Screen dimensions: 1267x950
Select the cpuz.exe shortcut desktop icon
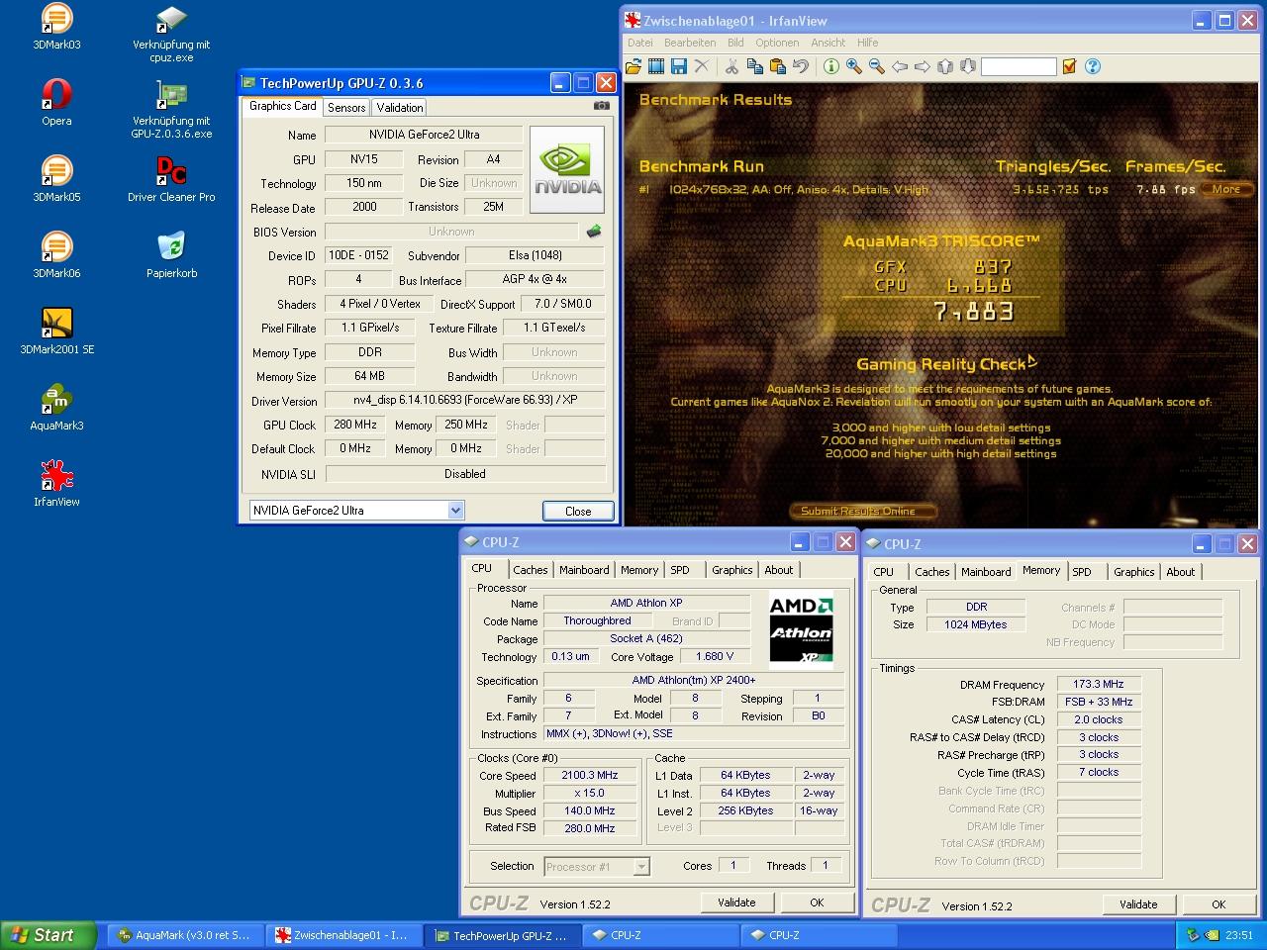point(171,34)
